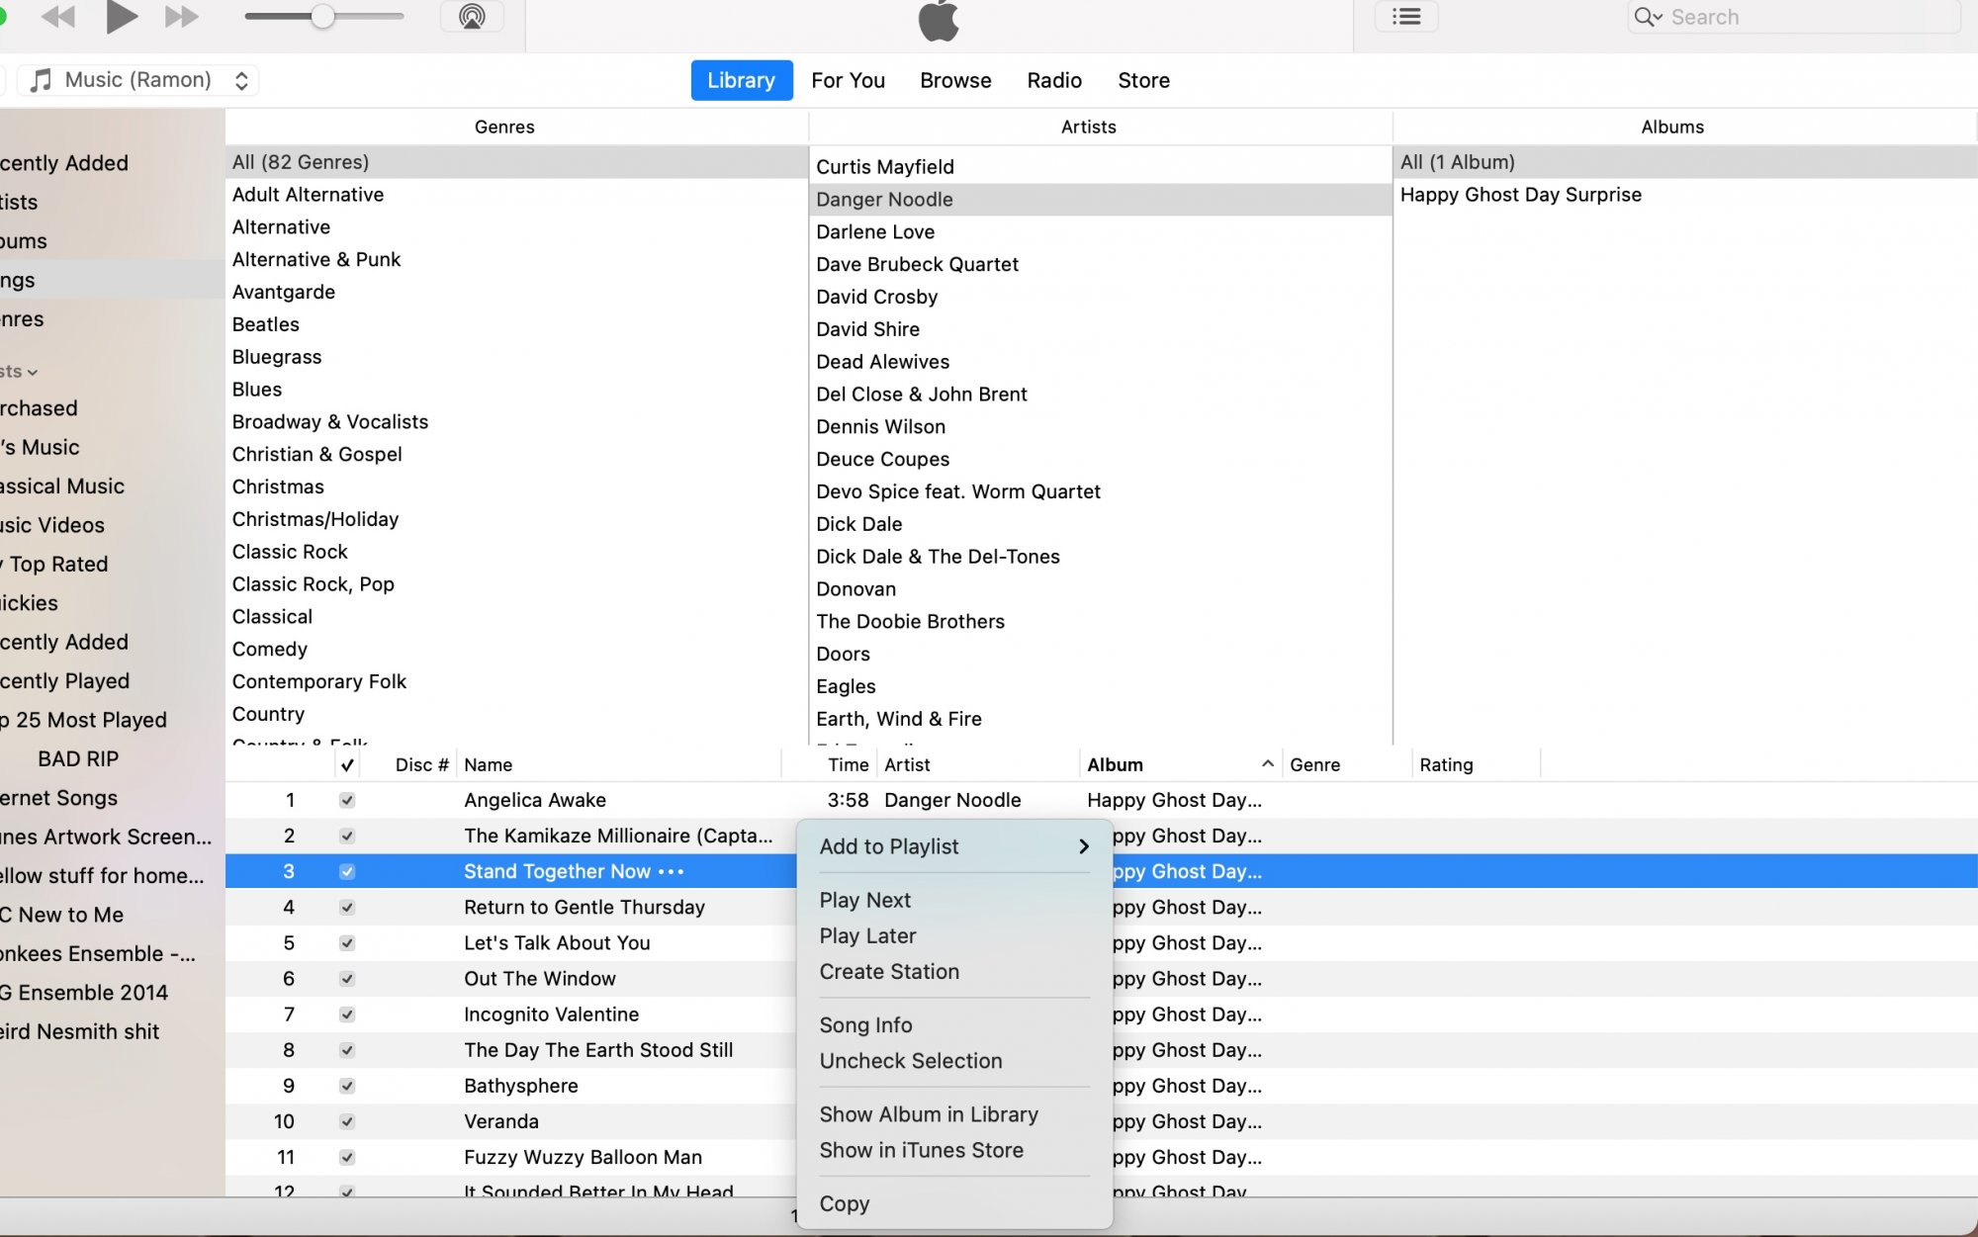
Task: Expand the Add to Playlist submenu arrow
Action: [x=1084, y=846]
